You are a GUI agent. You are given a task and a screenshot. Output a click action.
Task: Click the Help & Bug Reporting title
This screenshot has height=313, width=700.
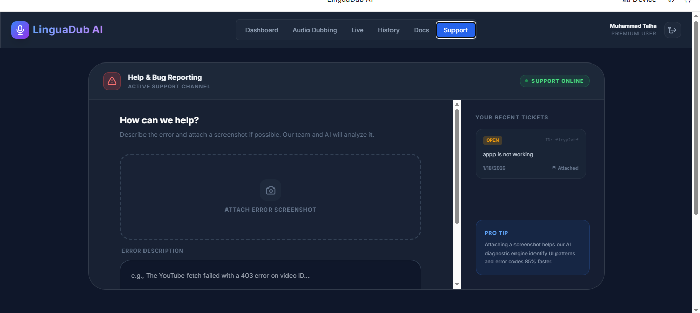[x=165, y=77]
